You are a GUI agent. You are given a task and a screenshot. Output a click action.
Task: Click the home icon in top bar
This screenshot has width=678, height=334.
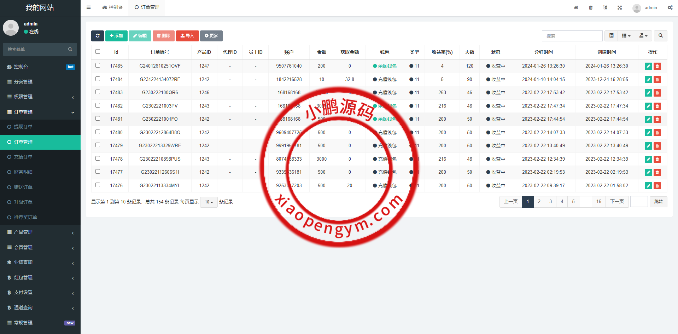tap(576, 7)
